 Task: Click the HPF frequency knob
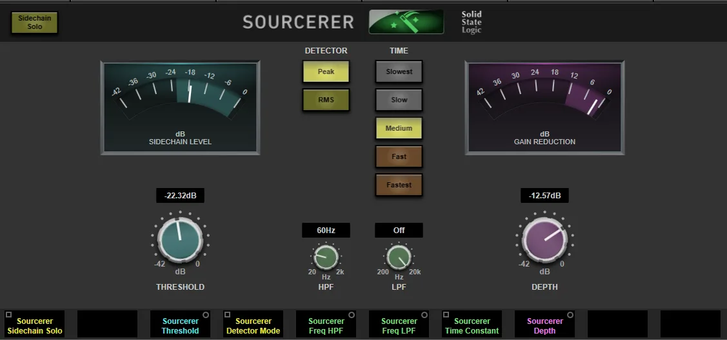[326, 257]
